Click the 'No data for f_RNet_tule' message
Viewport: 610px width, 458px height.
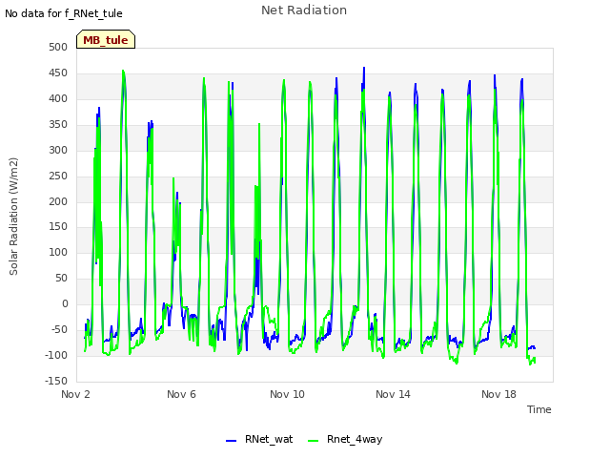pos(64,13)
